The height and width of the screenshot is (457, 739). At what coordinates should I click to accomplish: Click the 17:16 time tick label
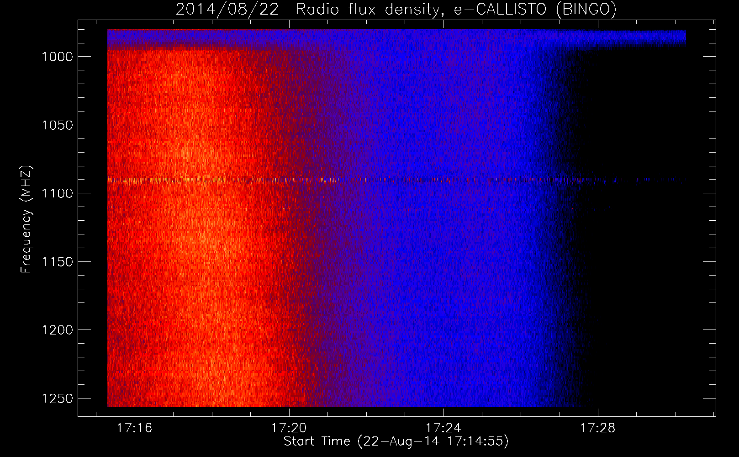(135, 428)
